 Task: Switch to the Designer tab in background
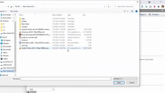pos(154,14)
